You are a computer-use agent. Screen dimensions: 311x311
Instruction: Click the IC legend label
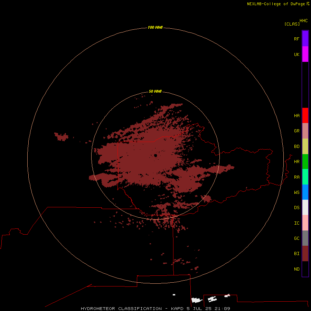[296, 223]
